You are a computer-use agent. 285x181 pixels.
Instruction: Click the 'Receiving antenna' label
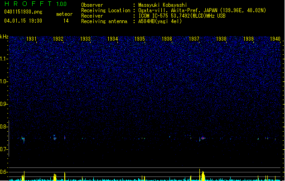[104, 21]
